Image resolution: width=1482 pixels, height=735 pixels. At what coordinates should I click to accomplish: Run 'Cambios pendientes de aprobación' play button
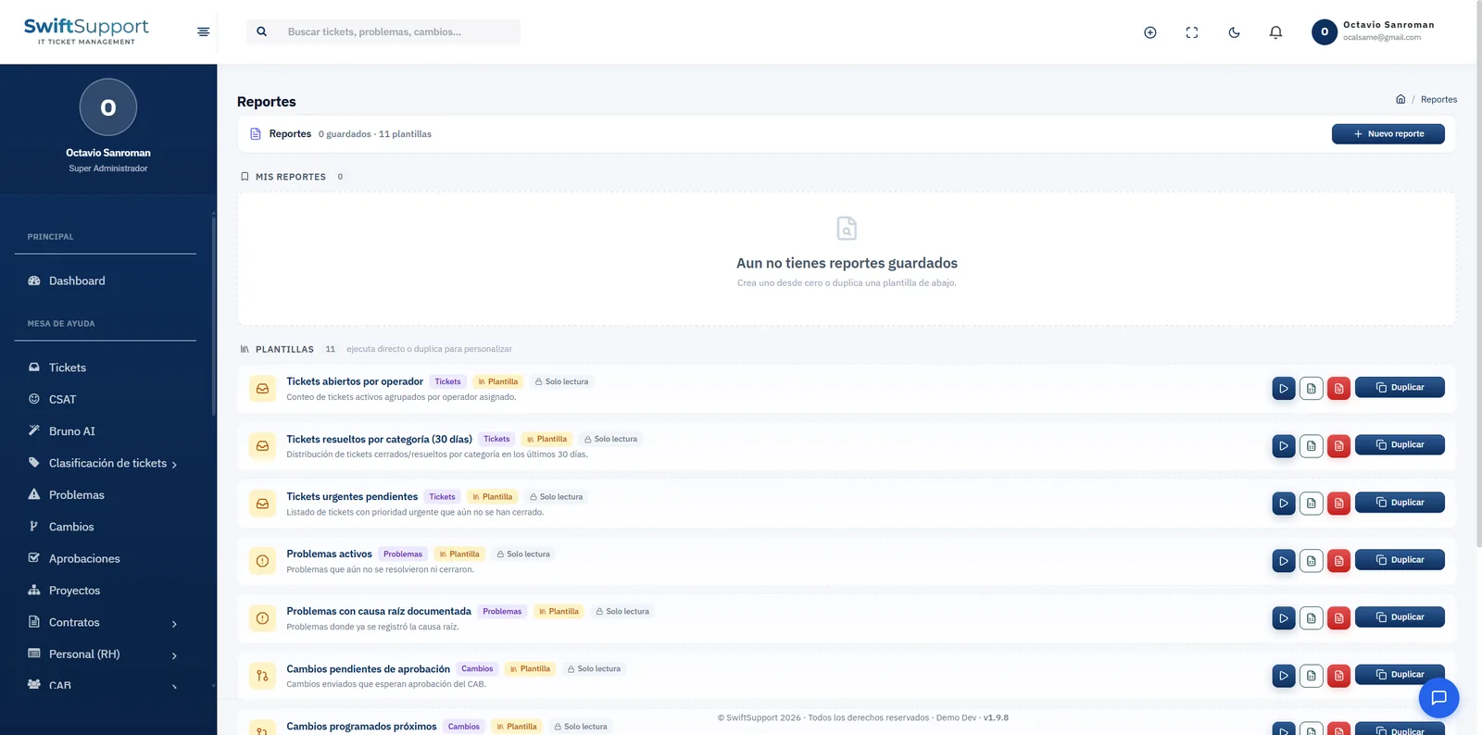click(x=1284, y=676)
